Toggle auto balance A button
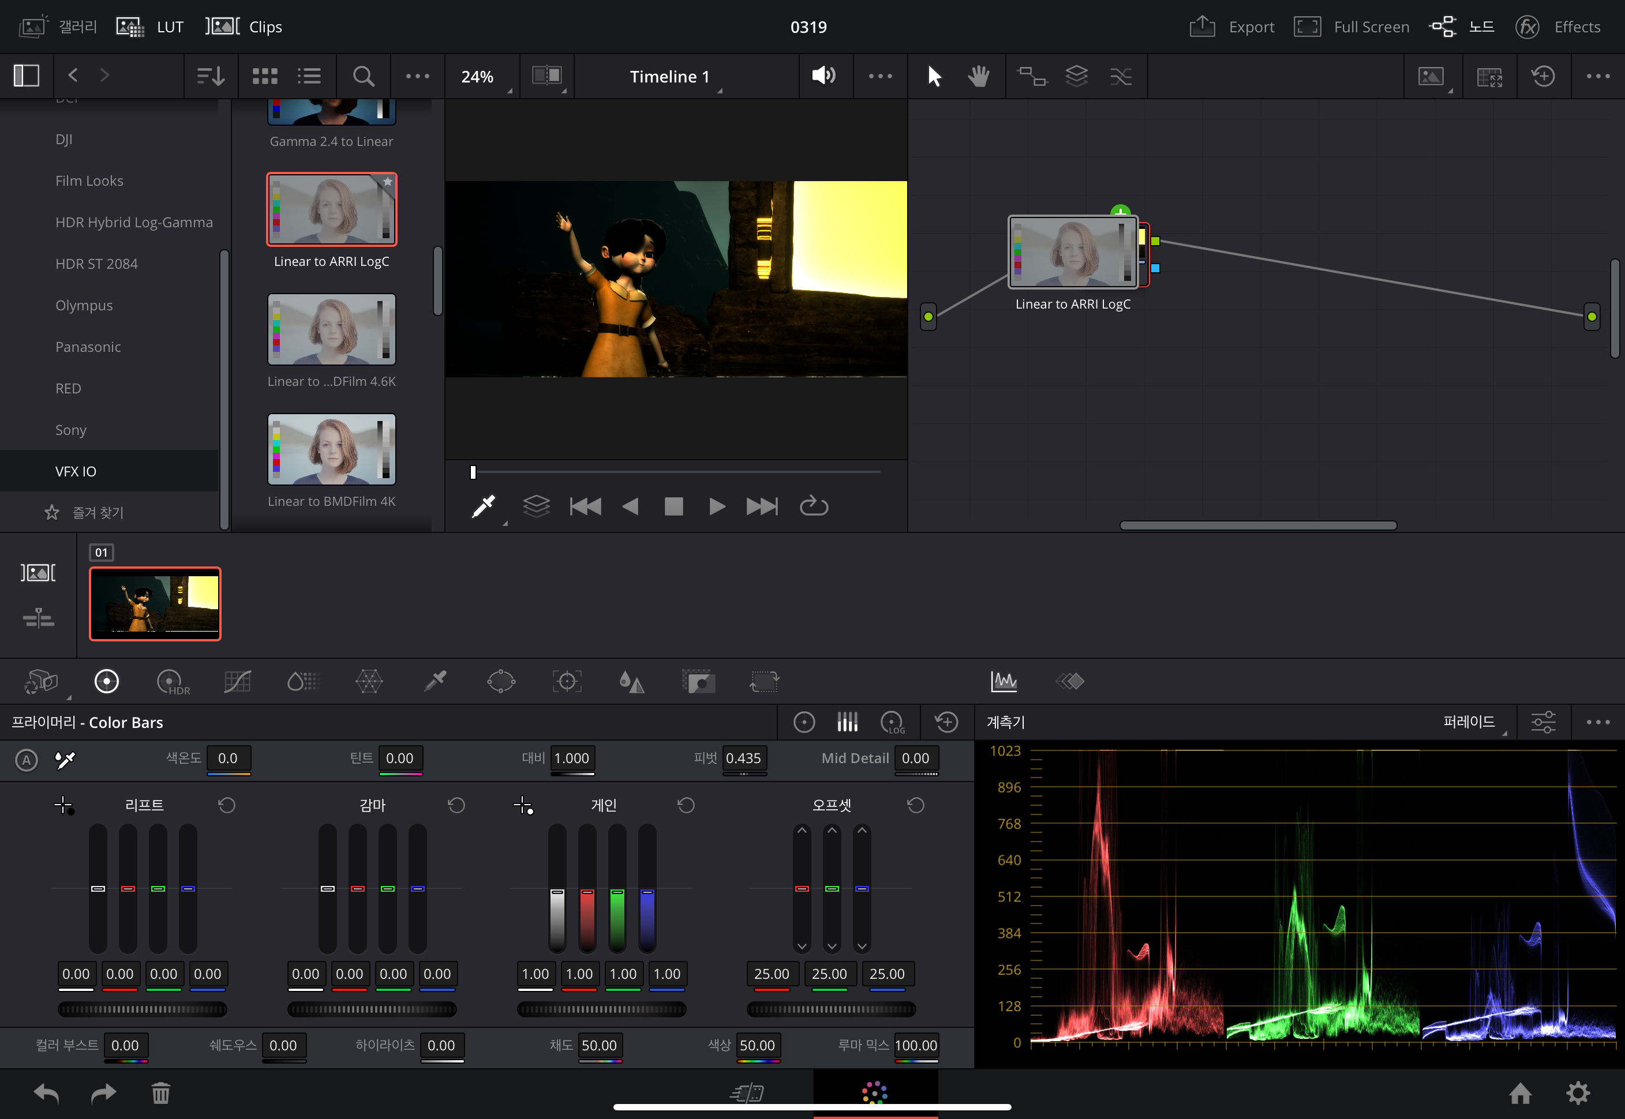Viewport: 1625px width, 1119px height. [27, 759]
